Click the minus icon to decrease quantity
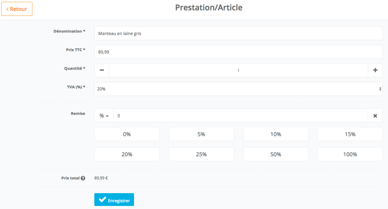 coord(102,70)
